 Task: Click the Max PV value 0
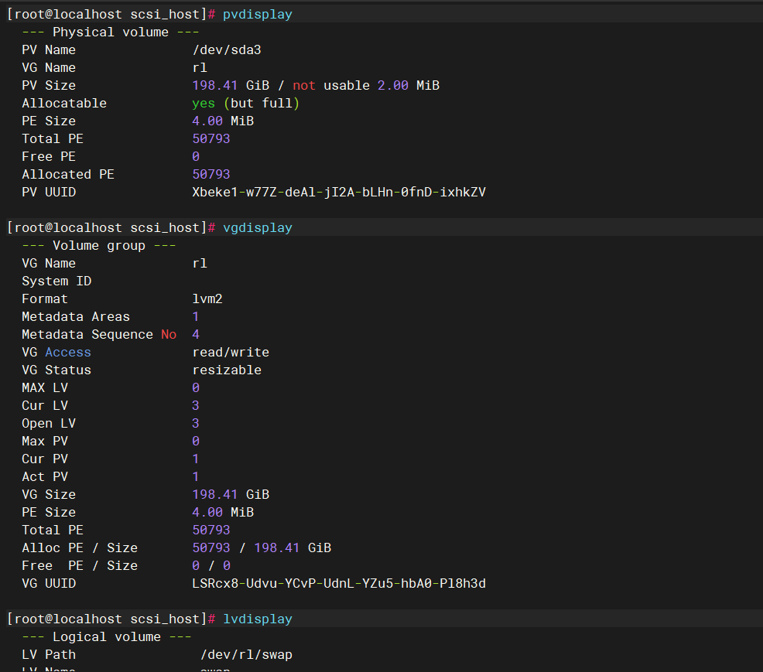tap(196, 442)
